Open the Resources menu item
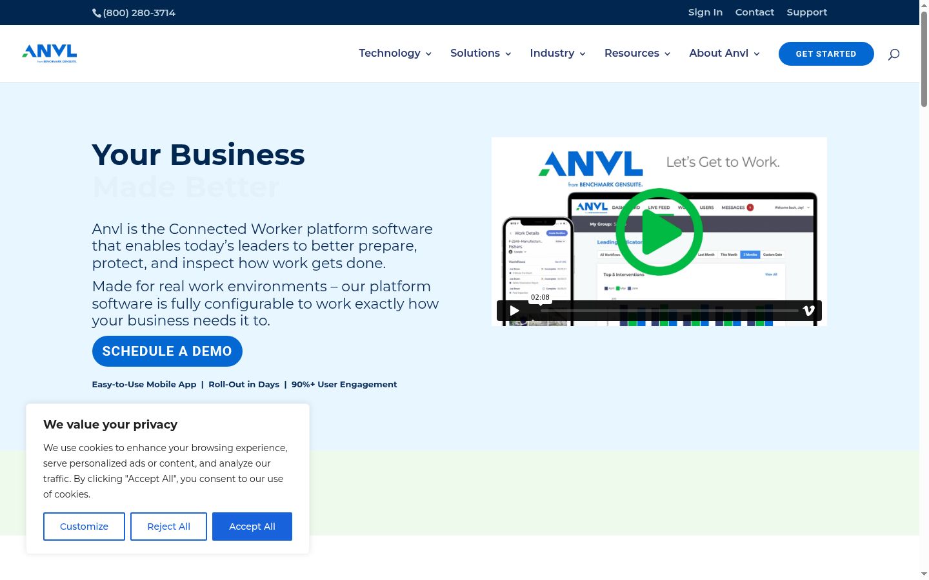 632,53
